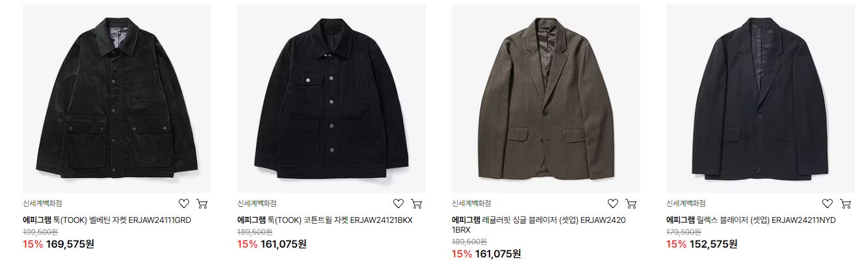Open dark green velvet jacket product image
The width and height of the screenshot is (860, 273).
coord(117,99)
